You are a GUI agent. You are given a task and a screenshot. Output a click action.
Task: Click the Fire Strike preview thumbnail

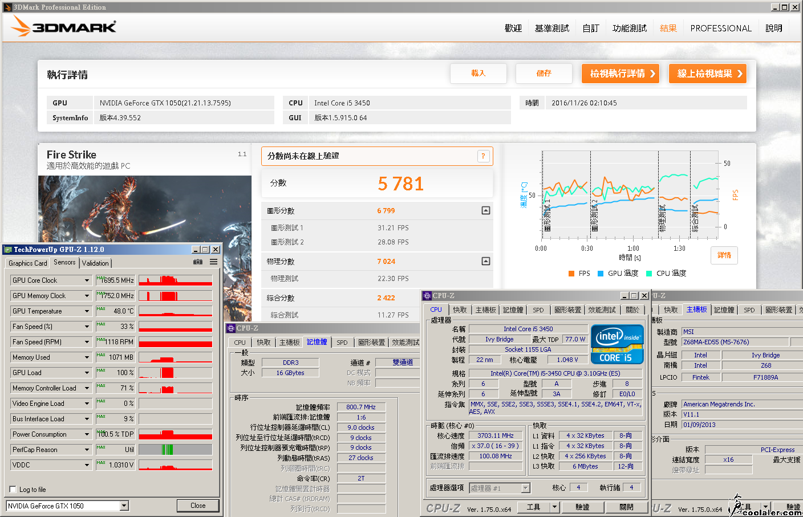click(144, 208)
